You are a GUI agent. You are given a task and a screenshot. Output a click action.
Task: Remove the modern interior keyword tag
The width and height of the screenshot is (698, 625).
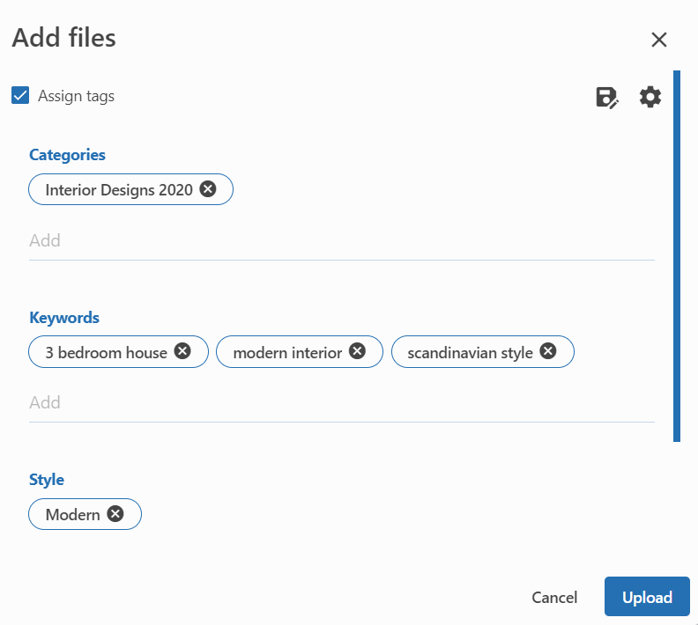pyautogui.click(x=357, y=351)
